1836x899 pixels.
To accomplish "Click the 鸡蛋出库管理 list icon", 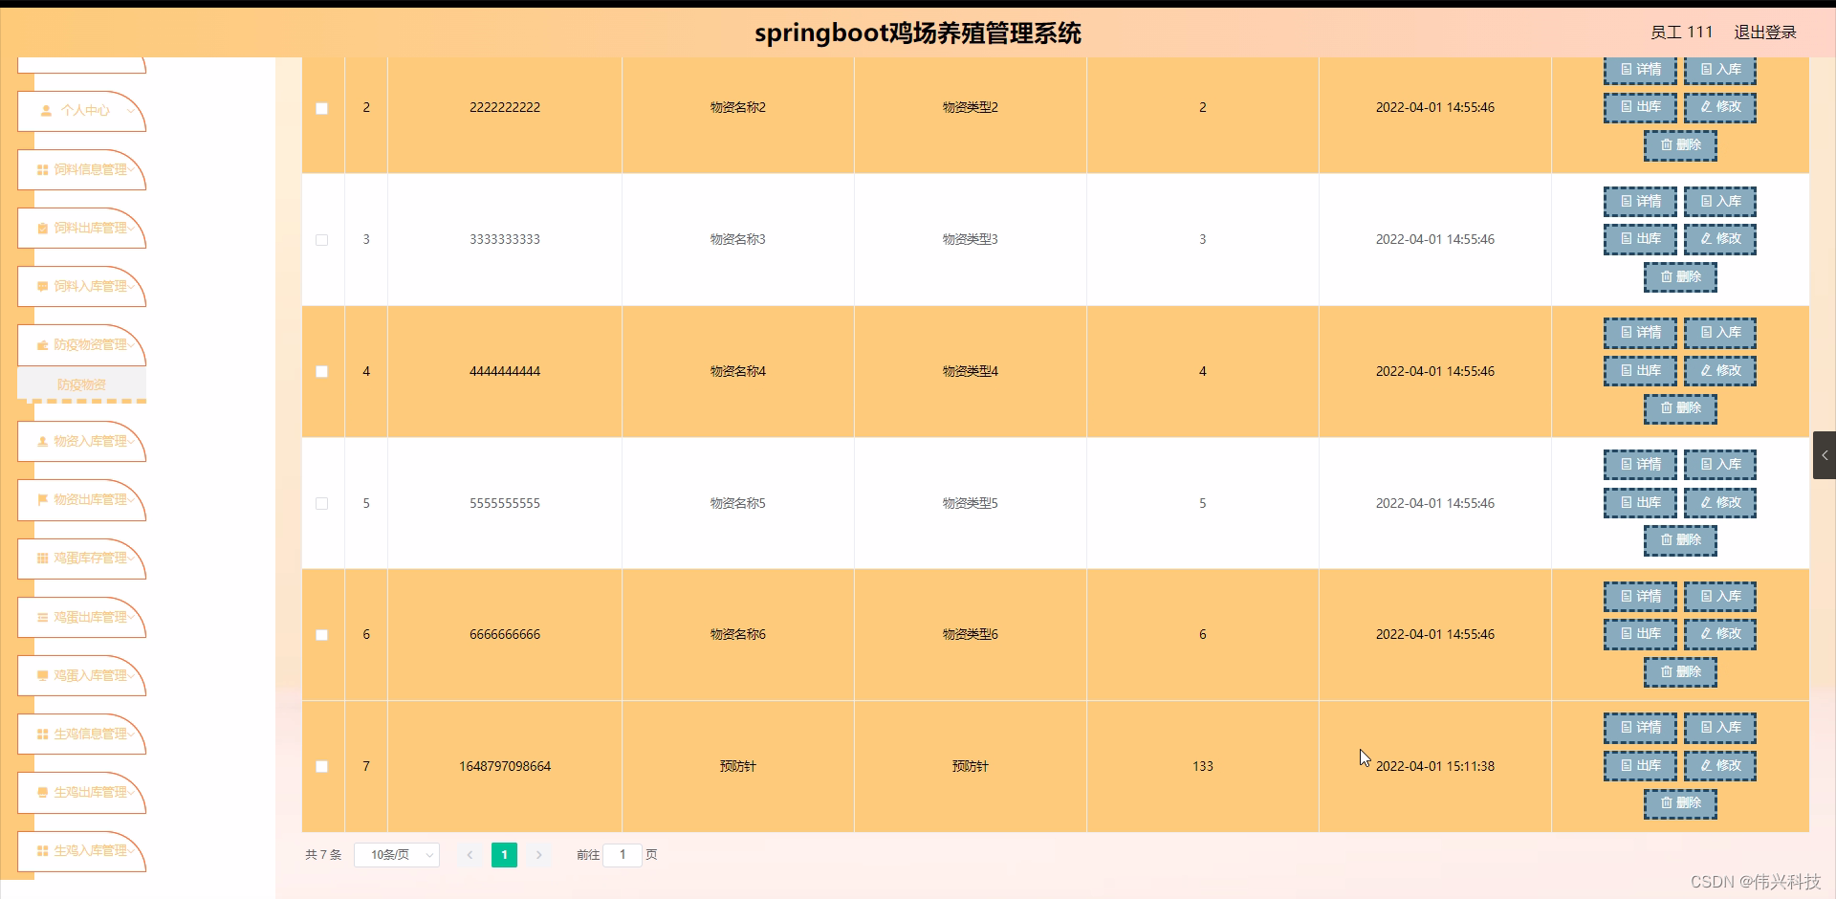I will (41, 617).
